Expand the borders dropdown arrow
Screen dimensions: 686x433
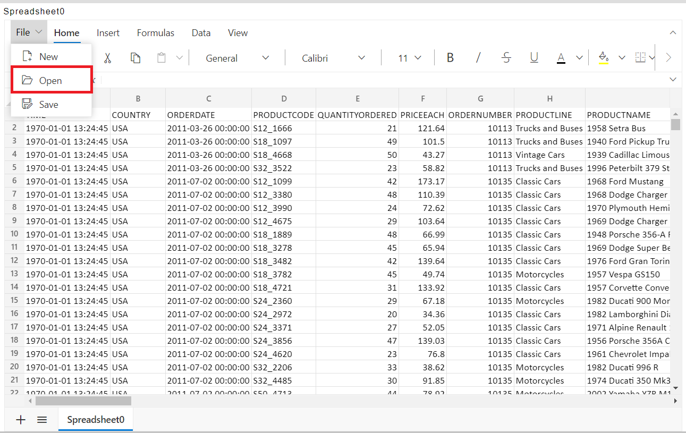[x=652, y=58]
